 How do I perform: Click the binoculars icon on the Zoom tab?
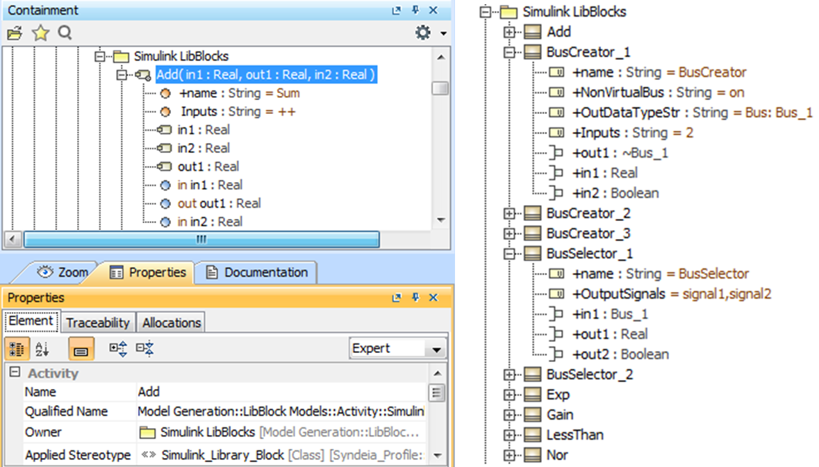click(x=45, y=272)
